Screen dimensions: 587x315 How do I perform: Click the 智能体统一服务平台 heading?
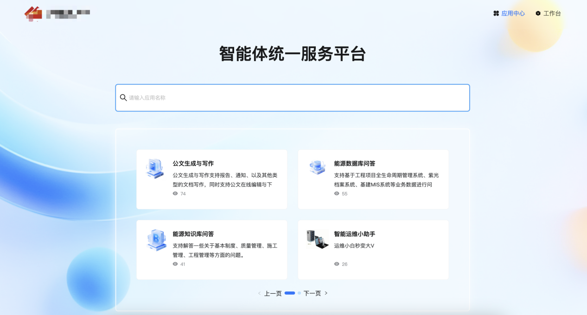coord(293,54)
